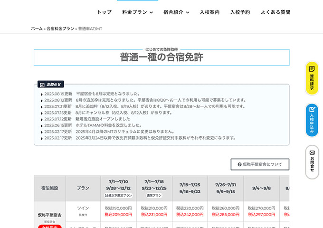Image resolution: width=323 pixels, height=228 pixels.
Task: Open the yellow 資料請求 side button
Action: click(312, 79)
